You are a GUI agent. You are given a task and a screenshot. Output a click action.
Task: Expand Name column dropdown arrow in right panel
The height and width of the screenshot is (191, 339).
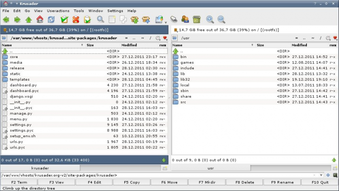click(252, 45)
